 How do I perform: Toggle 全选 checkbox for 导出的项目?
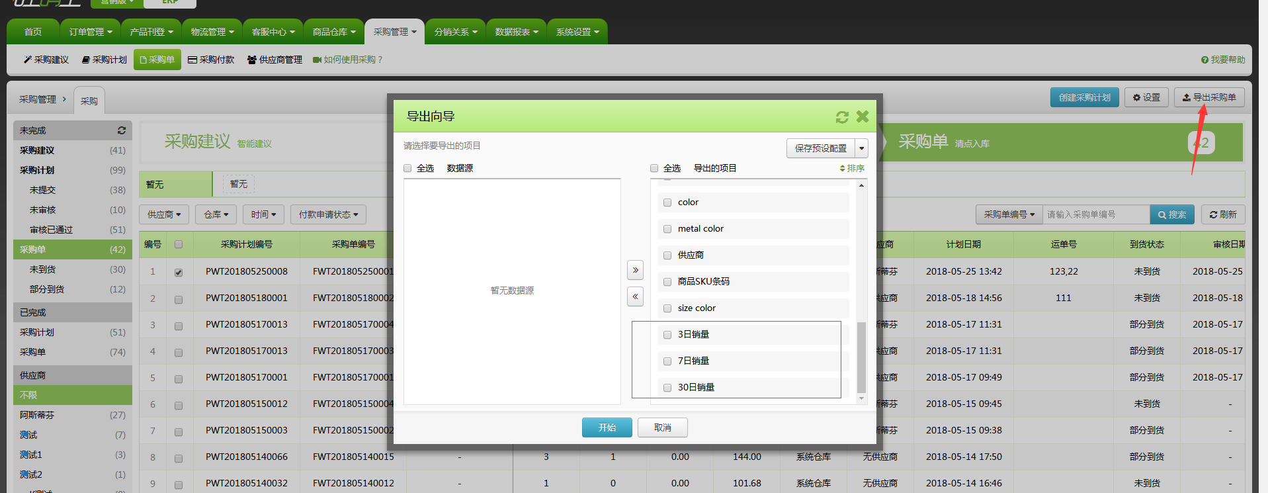tap(654, 168)
